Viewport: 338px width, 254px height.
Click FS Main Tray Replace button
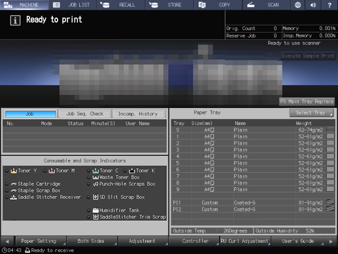tap(307, 101)
